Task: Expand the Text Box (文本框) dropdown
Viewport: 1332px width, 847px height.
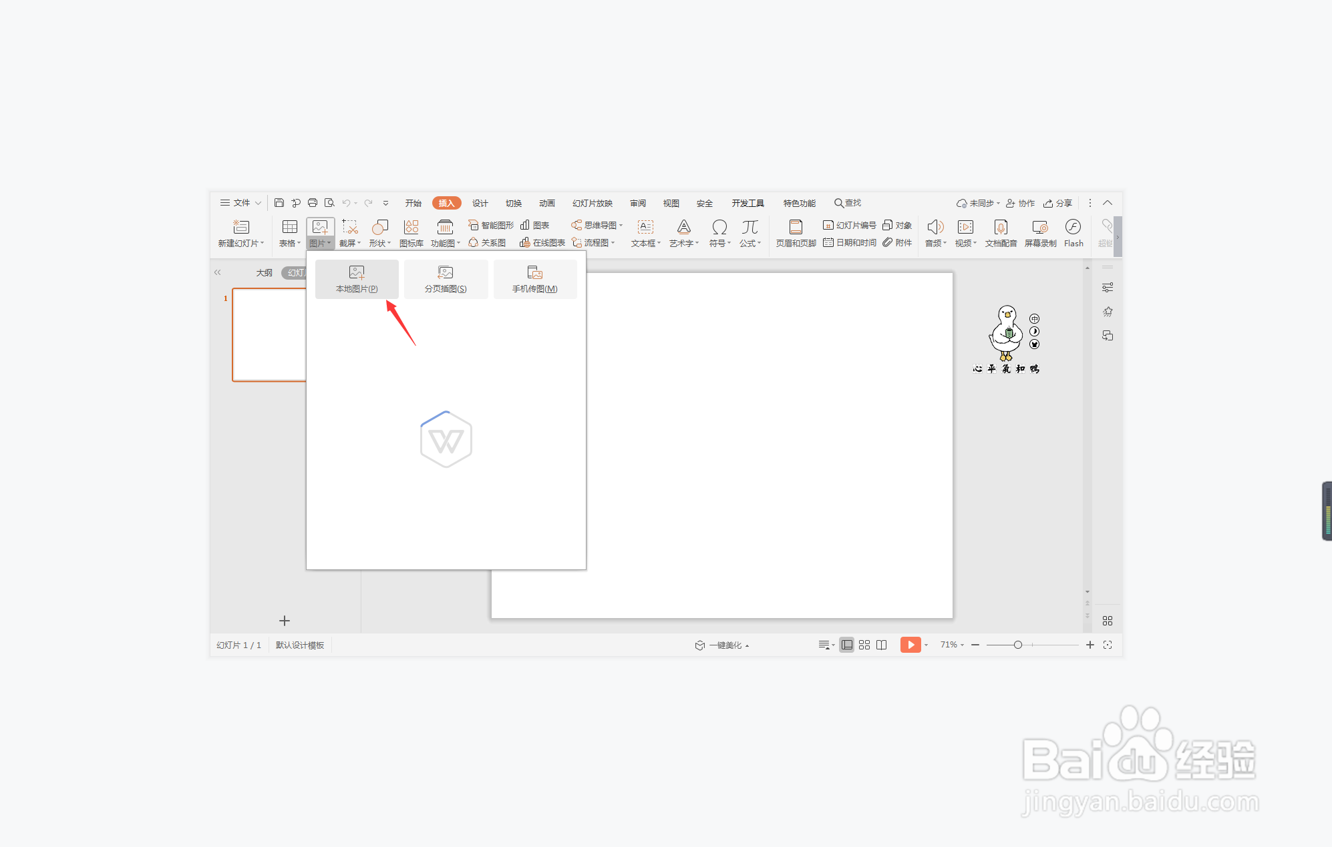Action: pos(645,243)
